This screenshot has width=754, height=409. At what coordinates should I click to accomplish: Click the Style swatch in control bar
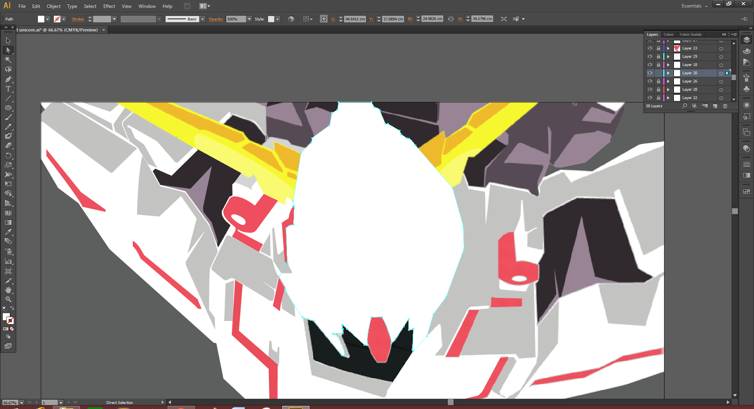coord(271,19)
